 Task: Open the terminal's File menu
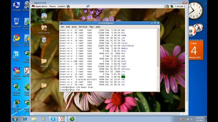tap(62, 27)
